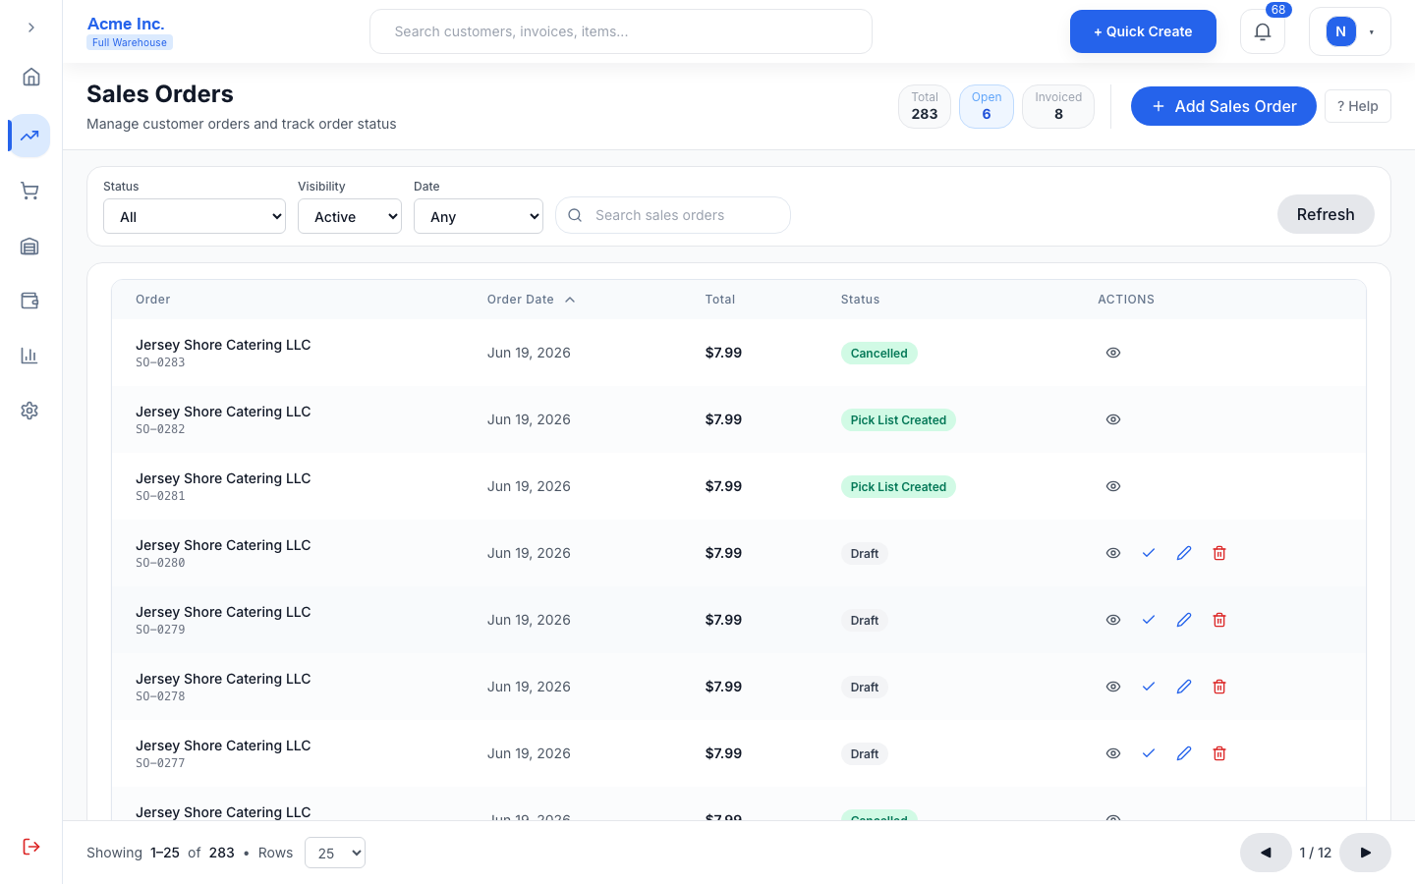Open the Status filter dropdown
Image resolution: width=1415 pixels, height=884 pixels.
[195, 216]
